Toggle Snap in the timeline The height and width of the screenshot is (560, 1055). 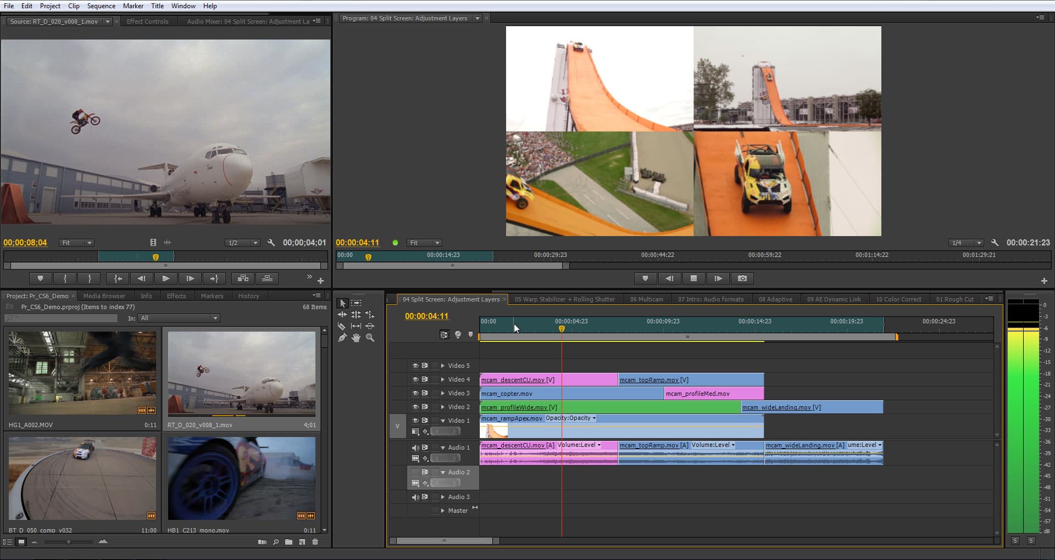click(x=445, y=334)
